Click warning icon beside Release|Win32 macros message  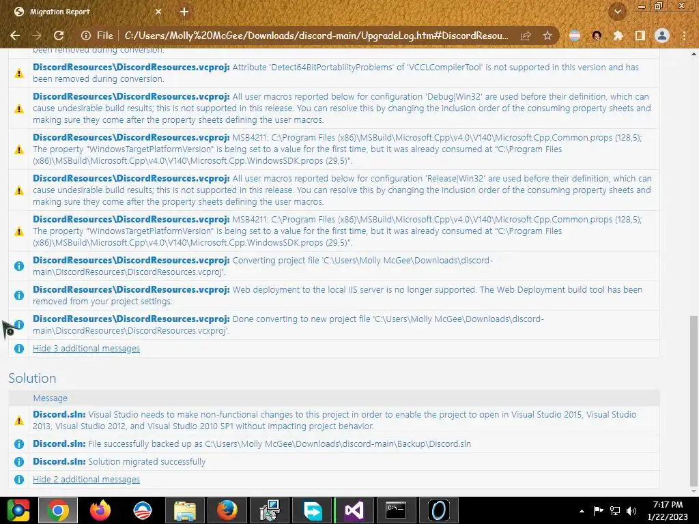[18, 190]
